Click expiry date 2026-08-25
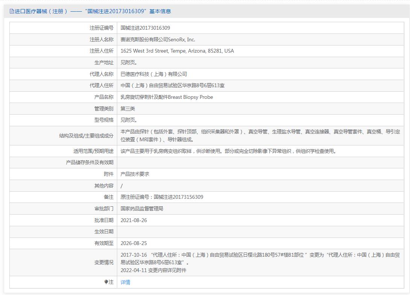The height and width of the screenshot is (295, 410). 134,243
